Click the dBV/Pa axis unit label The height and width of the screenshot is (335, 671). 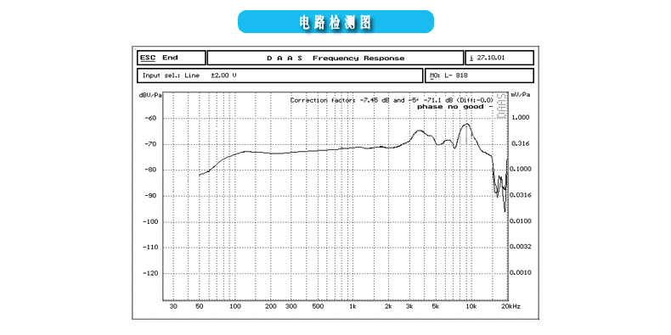point(150,95)
